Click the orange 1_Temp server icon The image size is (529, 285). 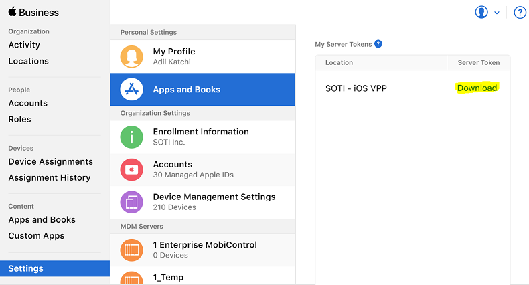[131, 278]
